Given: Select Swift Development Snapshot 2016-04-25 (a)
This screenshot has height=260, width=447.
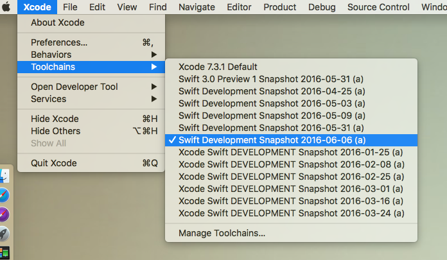Looking at the screenshot, I should coord(291,91).
